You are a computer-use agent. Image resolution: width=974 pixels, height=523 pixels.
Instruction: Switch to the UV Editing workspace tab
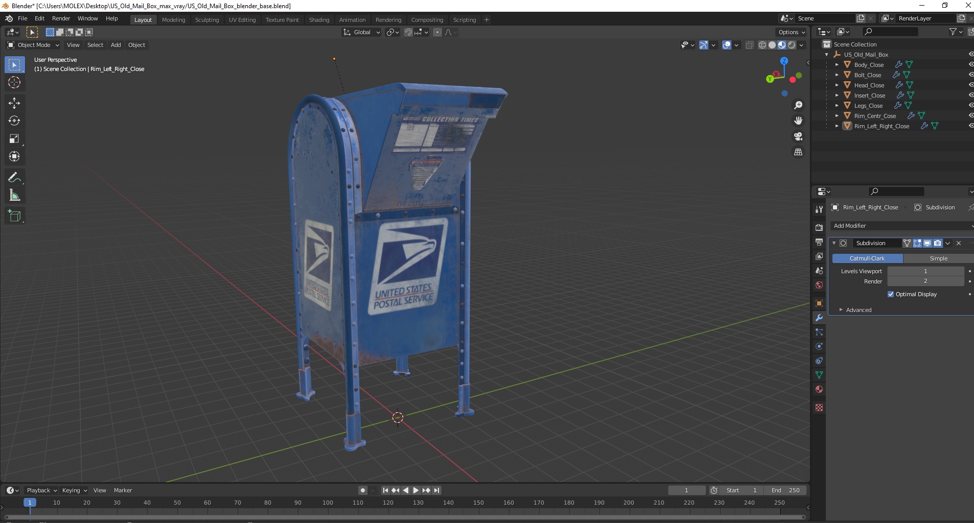coord(242,20)
